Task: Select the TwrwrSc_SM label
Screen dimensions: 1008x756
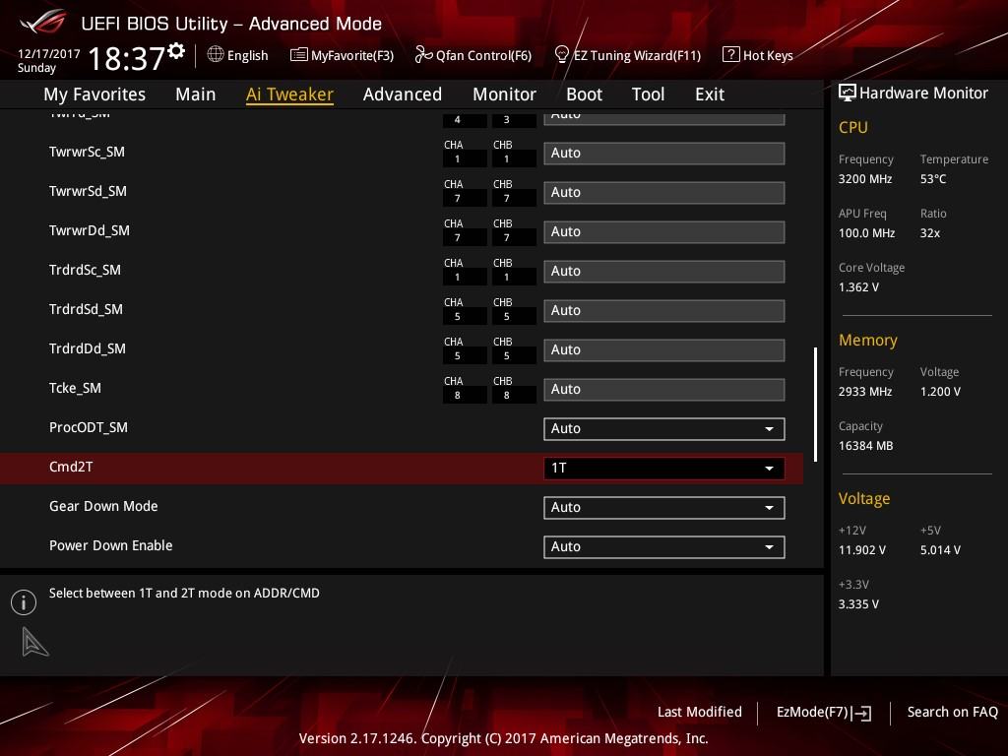Action: pos(87,152)
